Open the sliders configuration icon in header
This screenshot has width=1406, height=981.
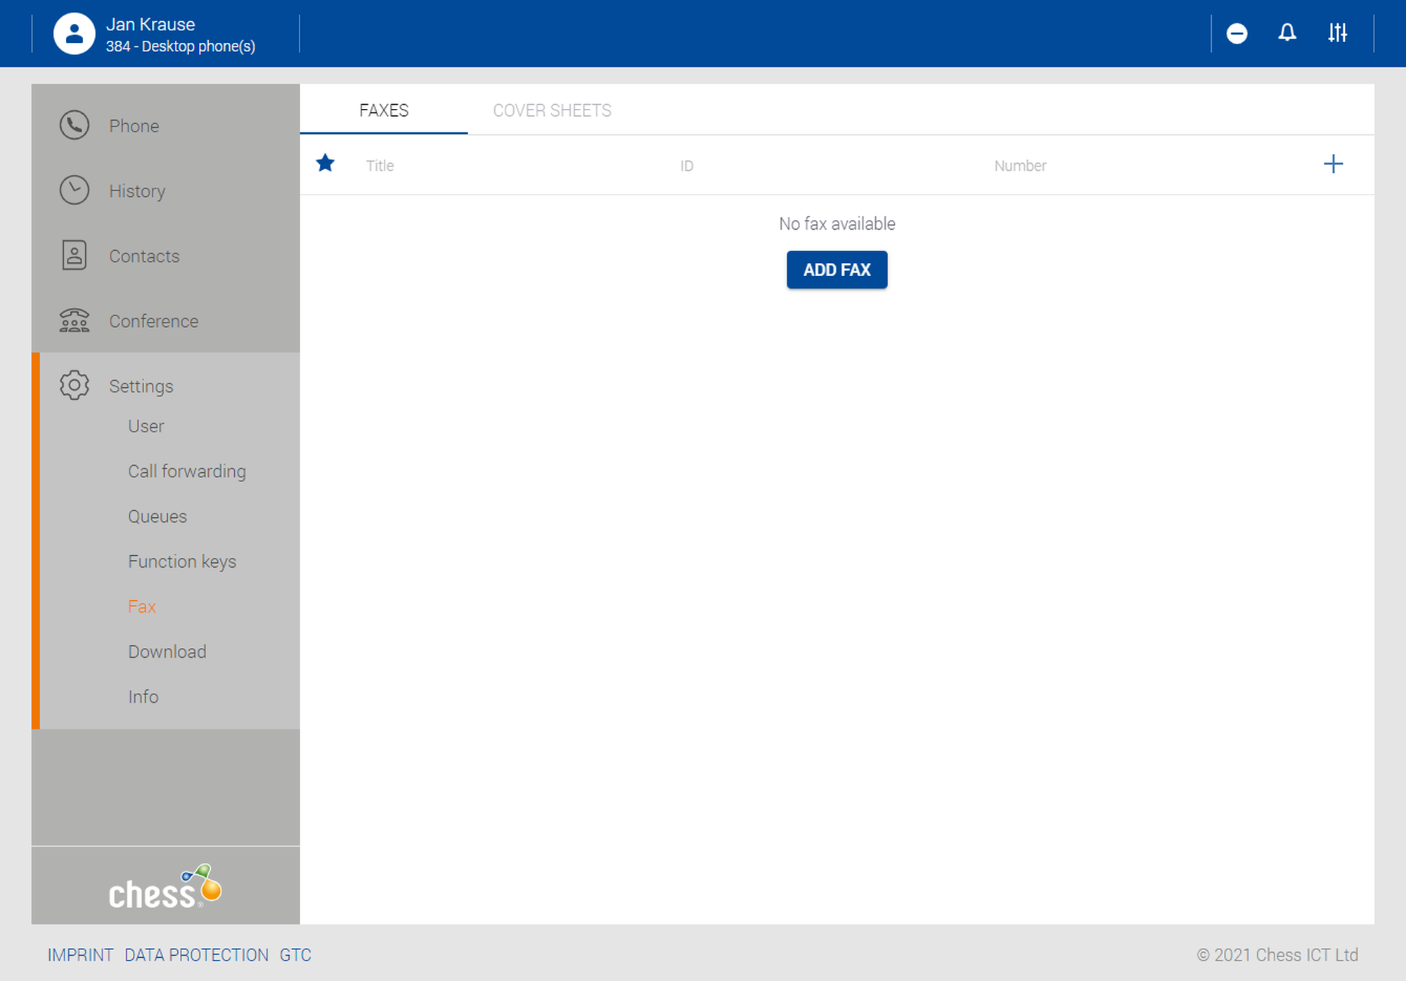1337,33
